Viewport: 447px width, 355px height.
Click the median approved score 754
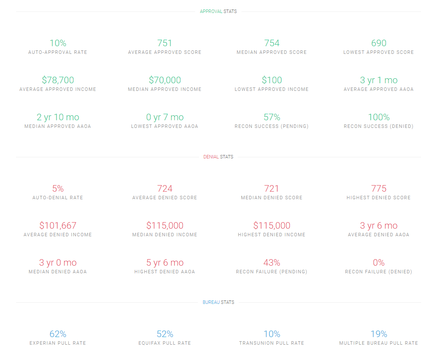[272, 44]
